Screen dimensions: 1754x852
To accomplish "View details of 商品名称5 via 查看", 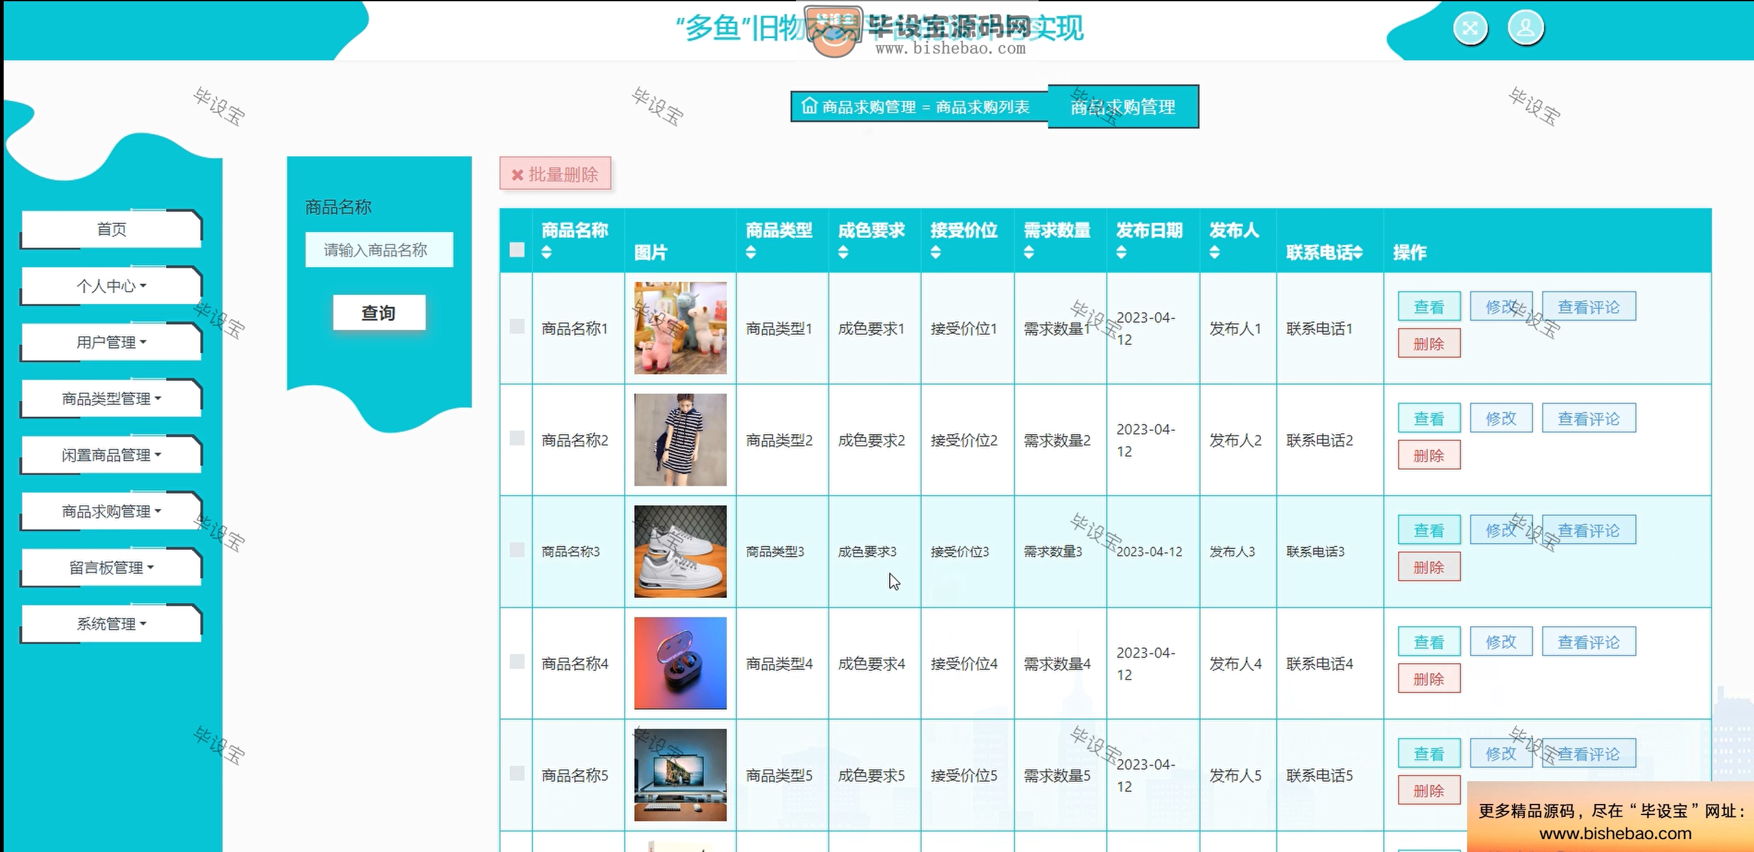I will (x=1428, y=754).
